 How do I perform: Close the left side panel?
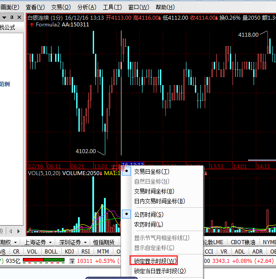[x=19, y=17]
